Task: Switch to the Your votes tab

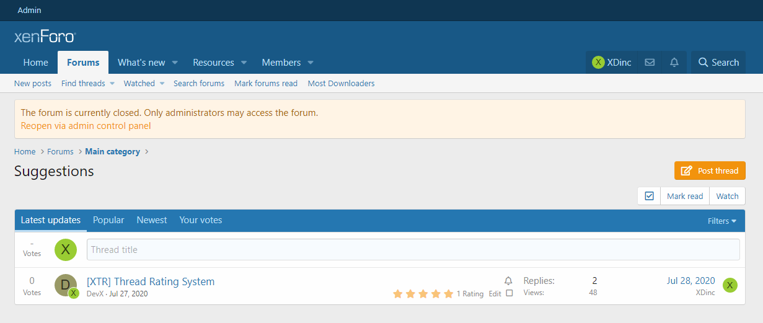Action: [200, 220]
